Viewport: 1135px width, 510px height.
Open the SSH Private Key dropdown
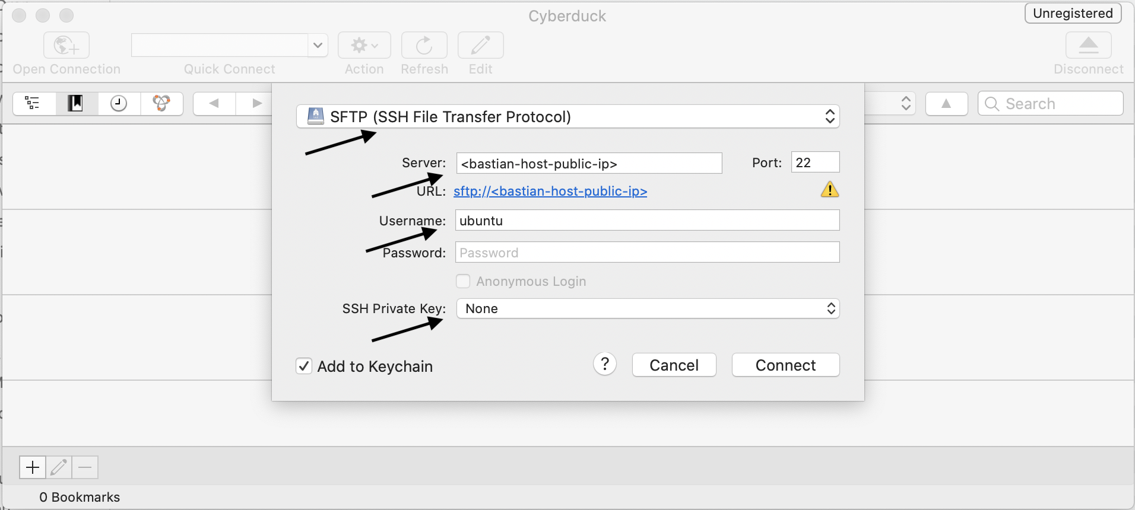coord(648,308)
